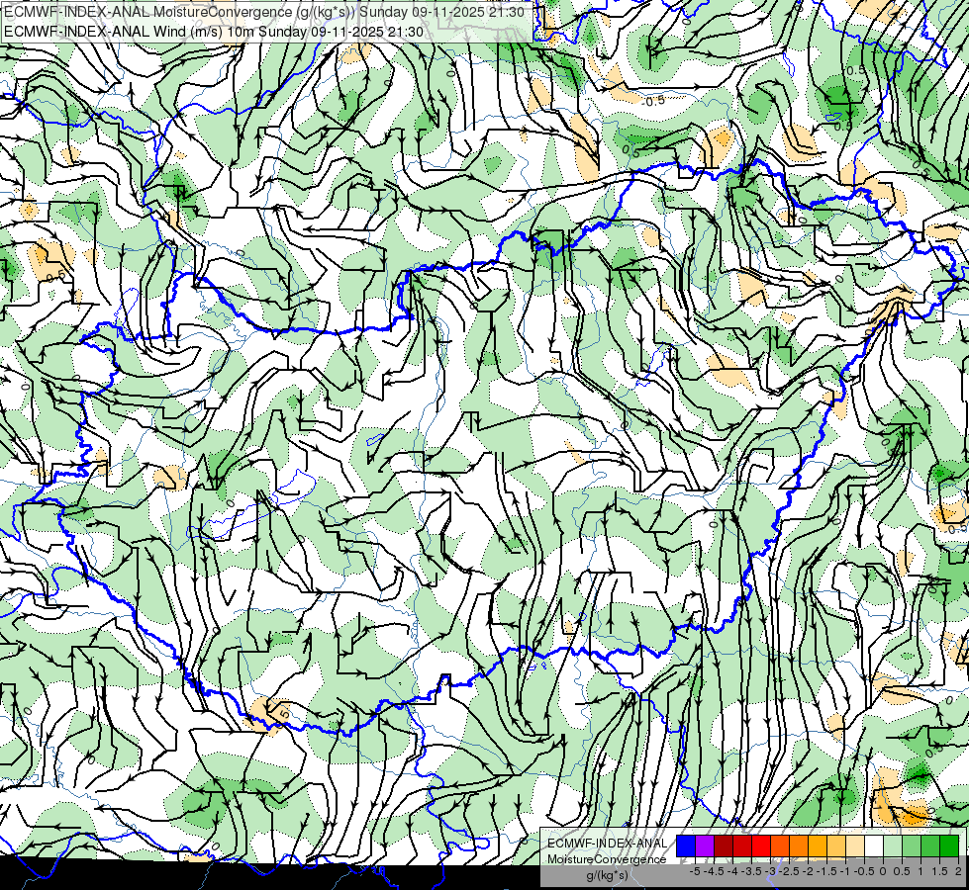Click the dark red swatch between -4.5 and -4
The image size is (969, 890).
point(724,845)
